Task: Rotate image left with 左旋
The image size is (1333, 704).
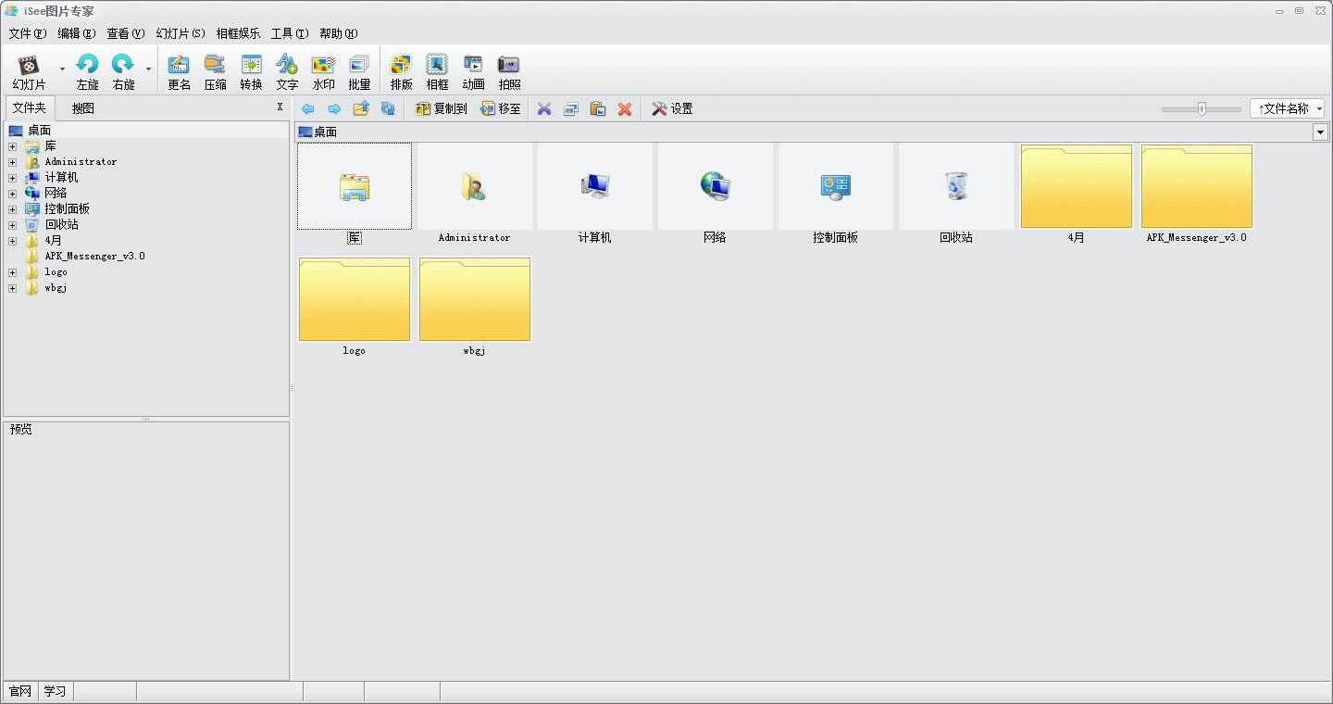Action: click(x=87, y=71)
